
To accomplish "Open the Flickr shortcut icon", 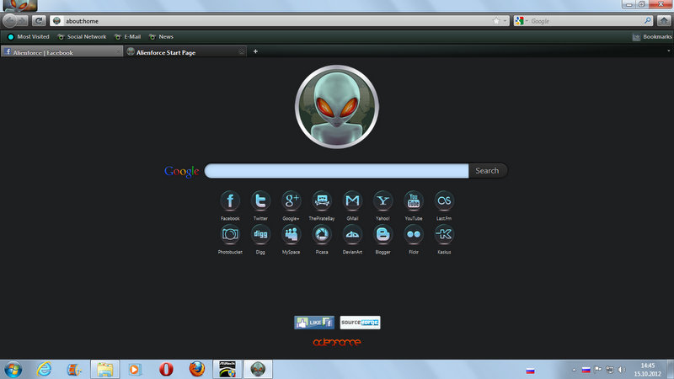I will (414, 235).
